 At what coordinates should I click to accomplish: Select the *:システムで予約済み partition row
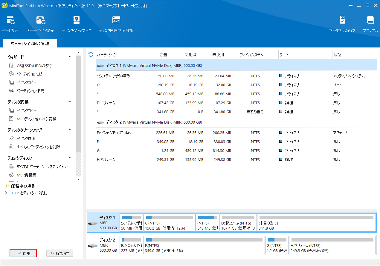click(236, 76)
